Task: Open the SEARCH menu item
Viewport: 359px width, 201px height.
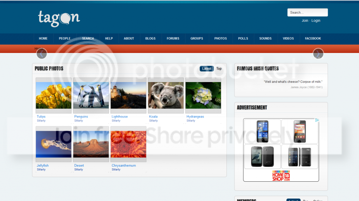Action: click(x=88, y=39)
